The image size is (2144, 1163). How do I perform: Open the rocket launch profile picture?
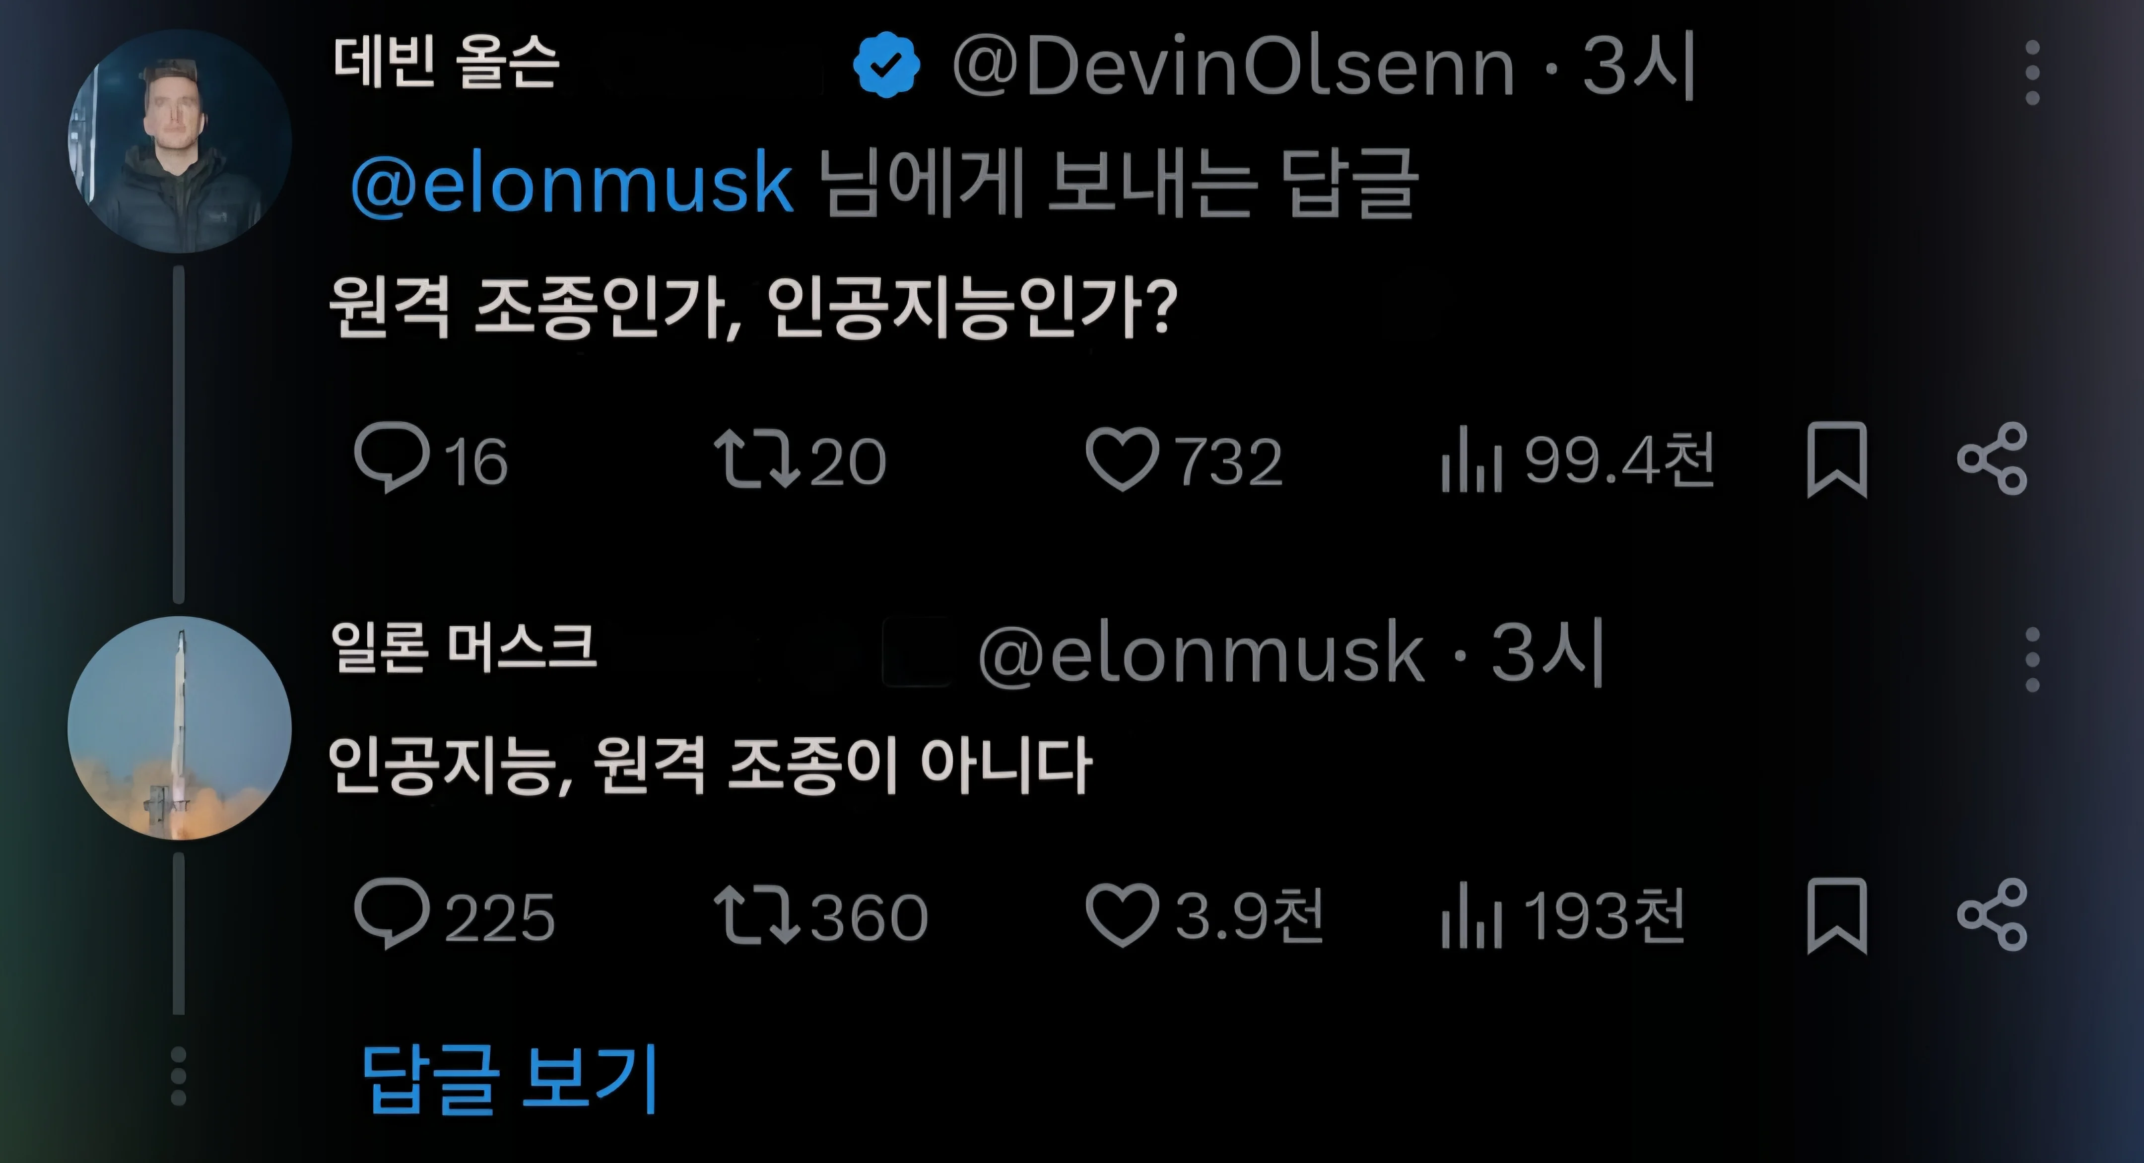(x=179, y=729)
